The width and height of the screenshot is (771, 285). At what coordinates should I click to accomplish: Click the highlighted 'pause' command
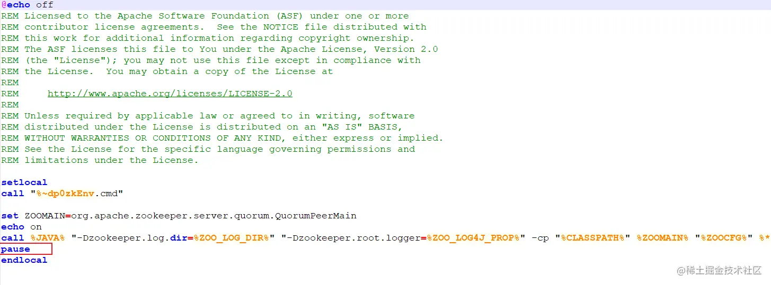pyautogui.click(x=16, y=249)
